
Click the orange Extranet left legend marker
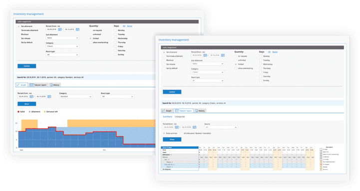[44, 112]
